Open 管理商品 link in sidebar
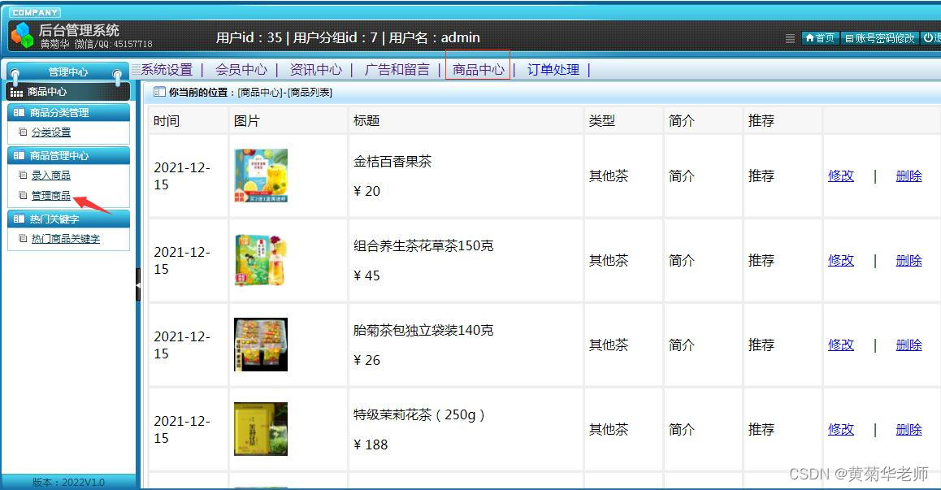 point(51,196)
